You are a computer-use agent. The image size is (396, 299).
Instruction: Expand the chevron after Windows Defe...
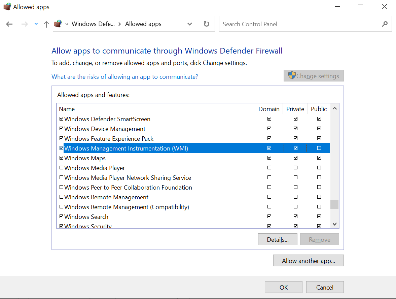click(120, 24)
